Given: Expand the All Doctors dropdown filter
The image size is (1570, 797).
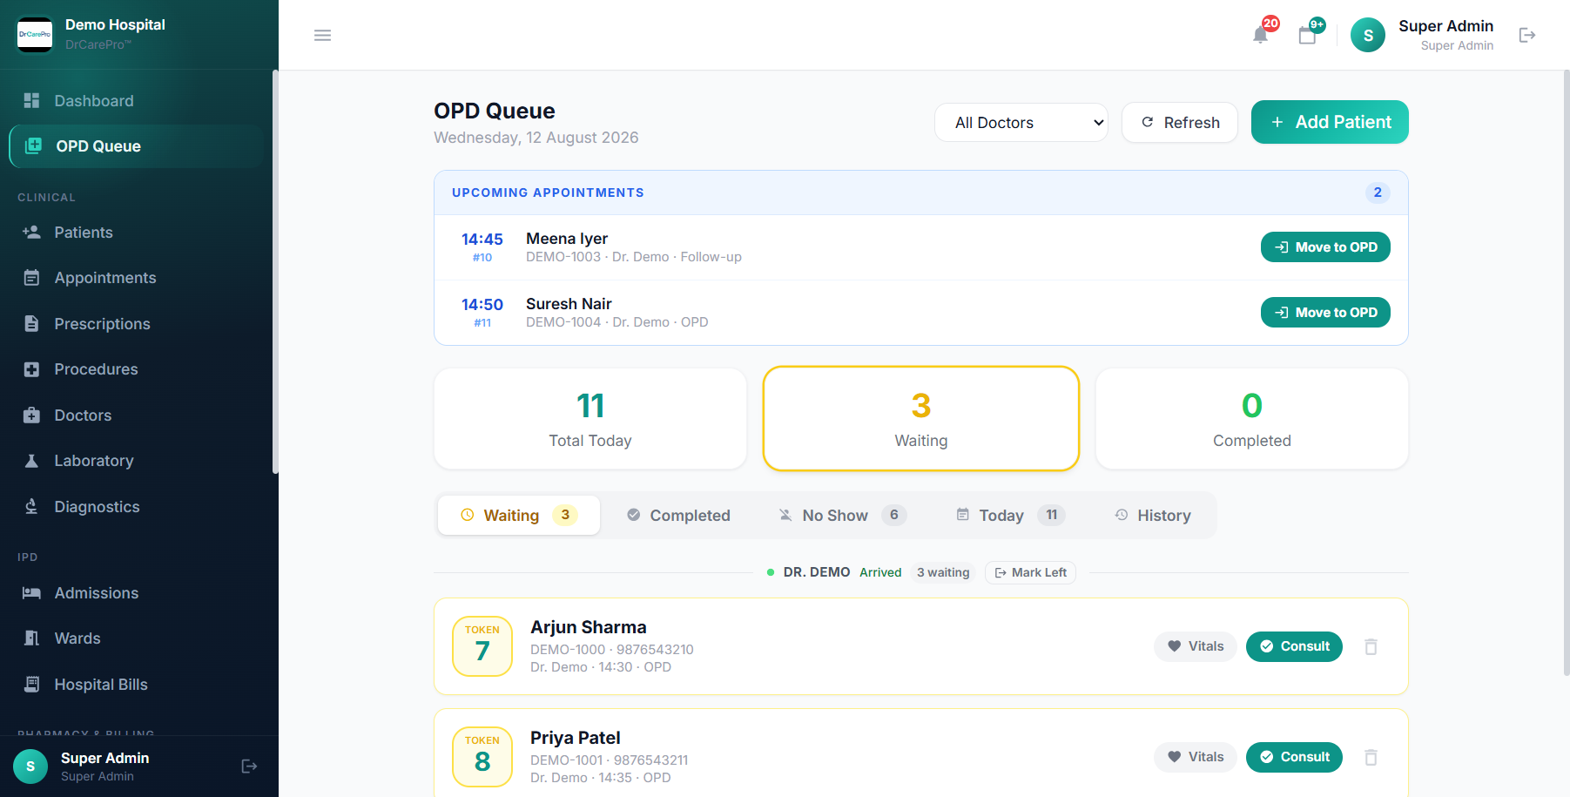Looking at the screenshot, I should coord(1021,123).
